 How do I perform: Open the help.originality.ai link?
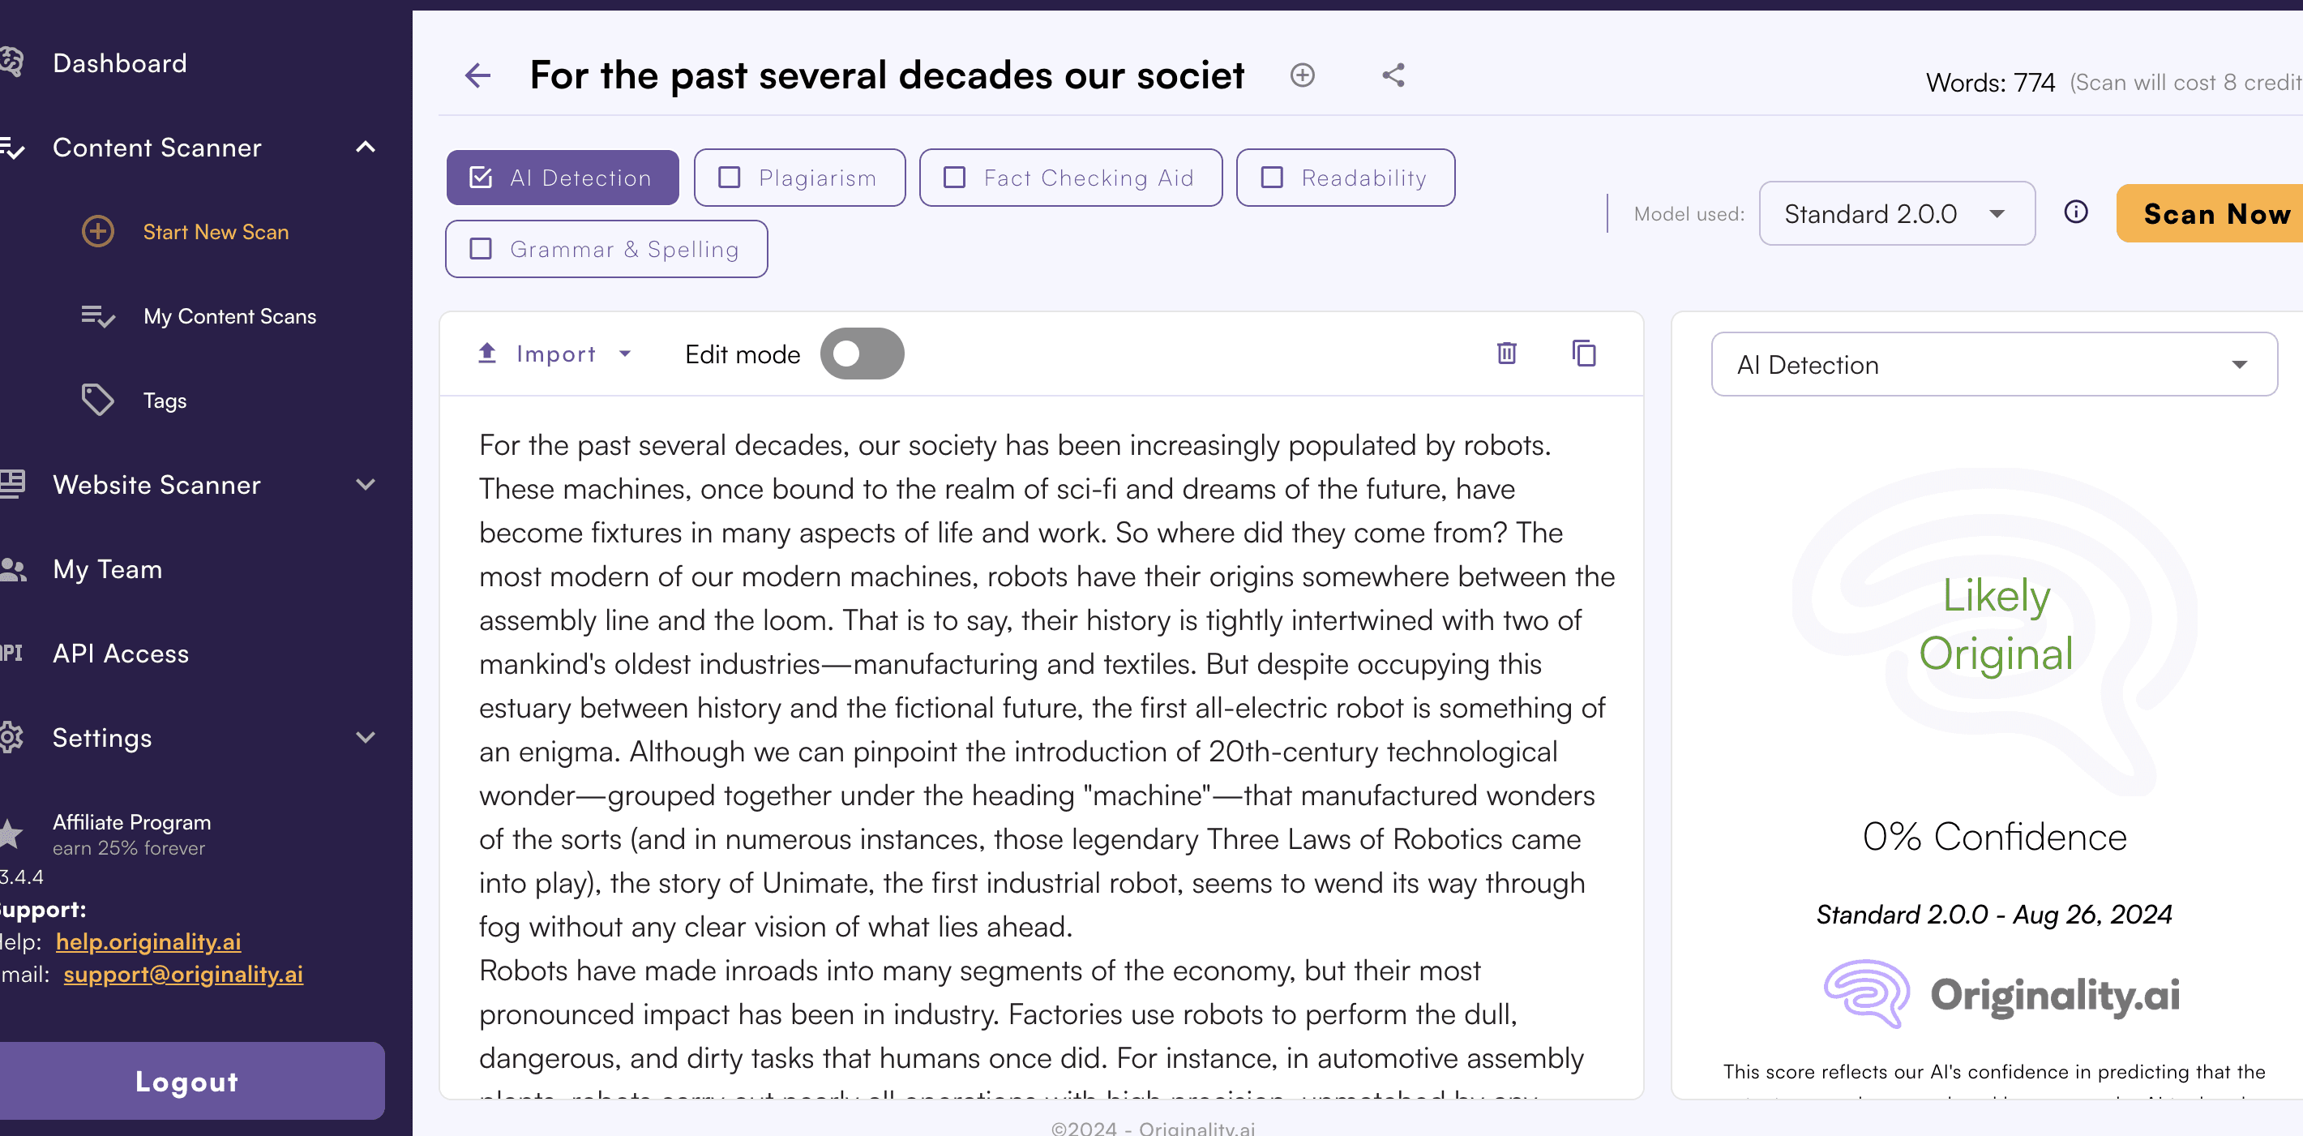point(148,942)
